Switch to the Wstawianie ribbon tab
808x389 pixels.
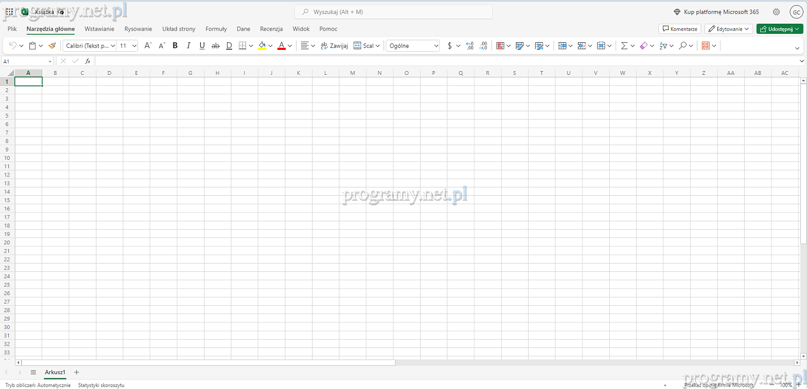click(99, 29)
